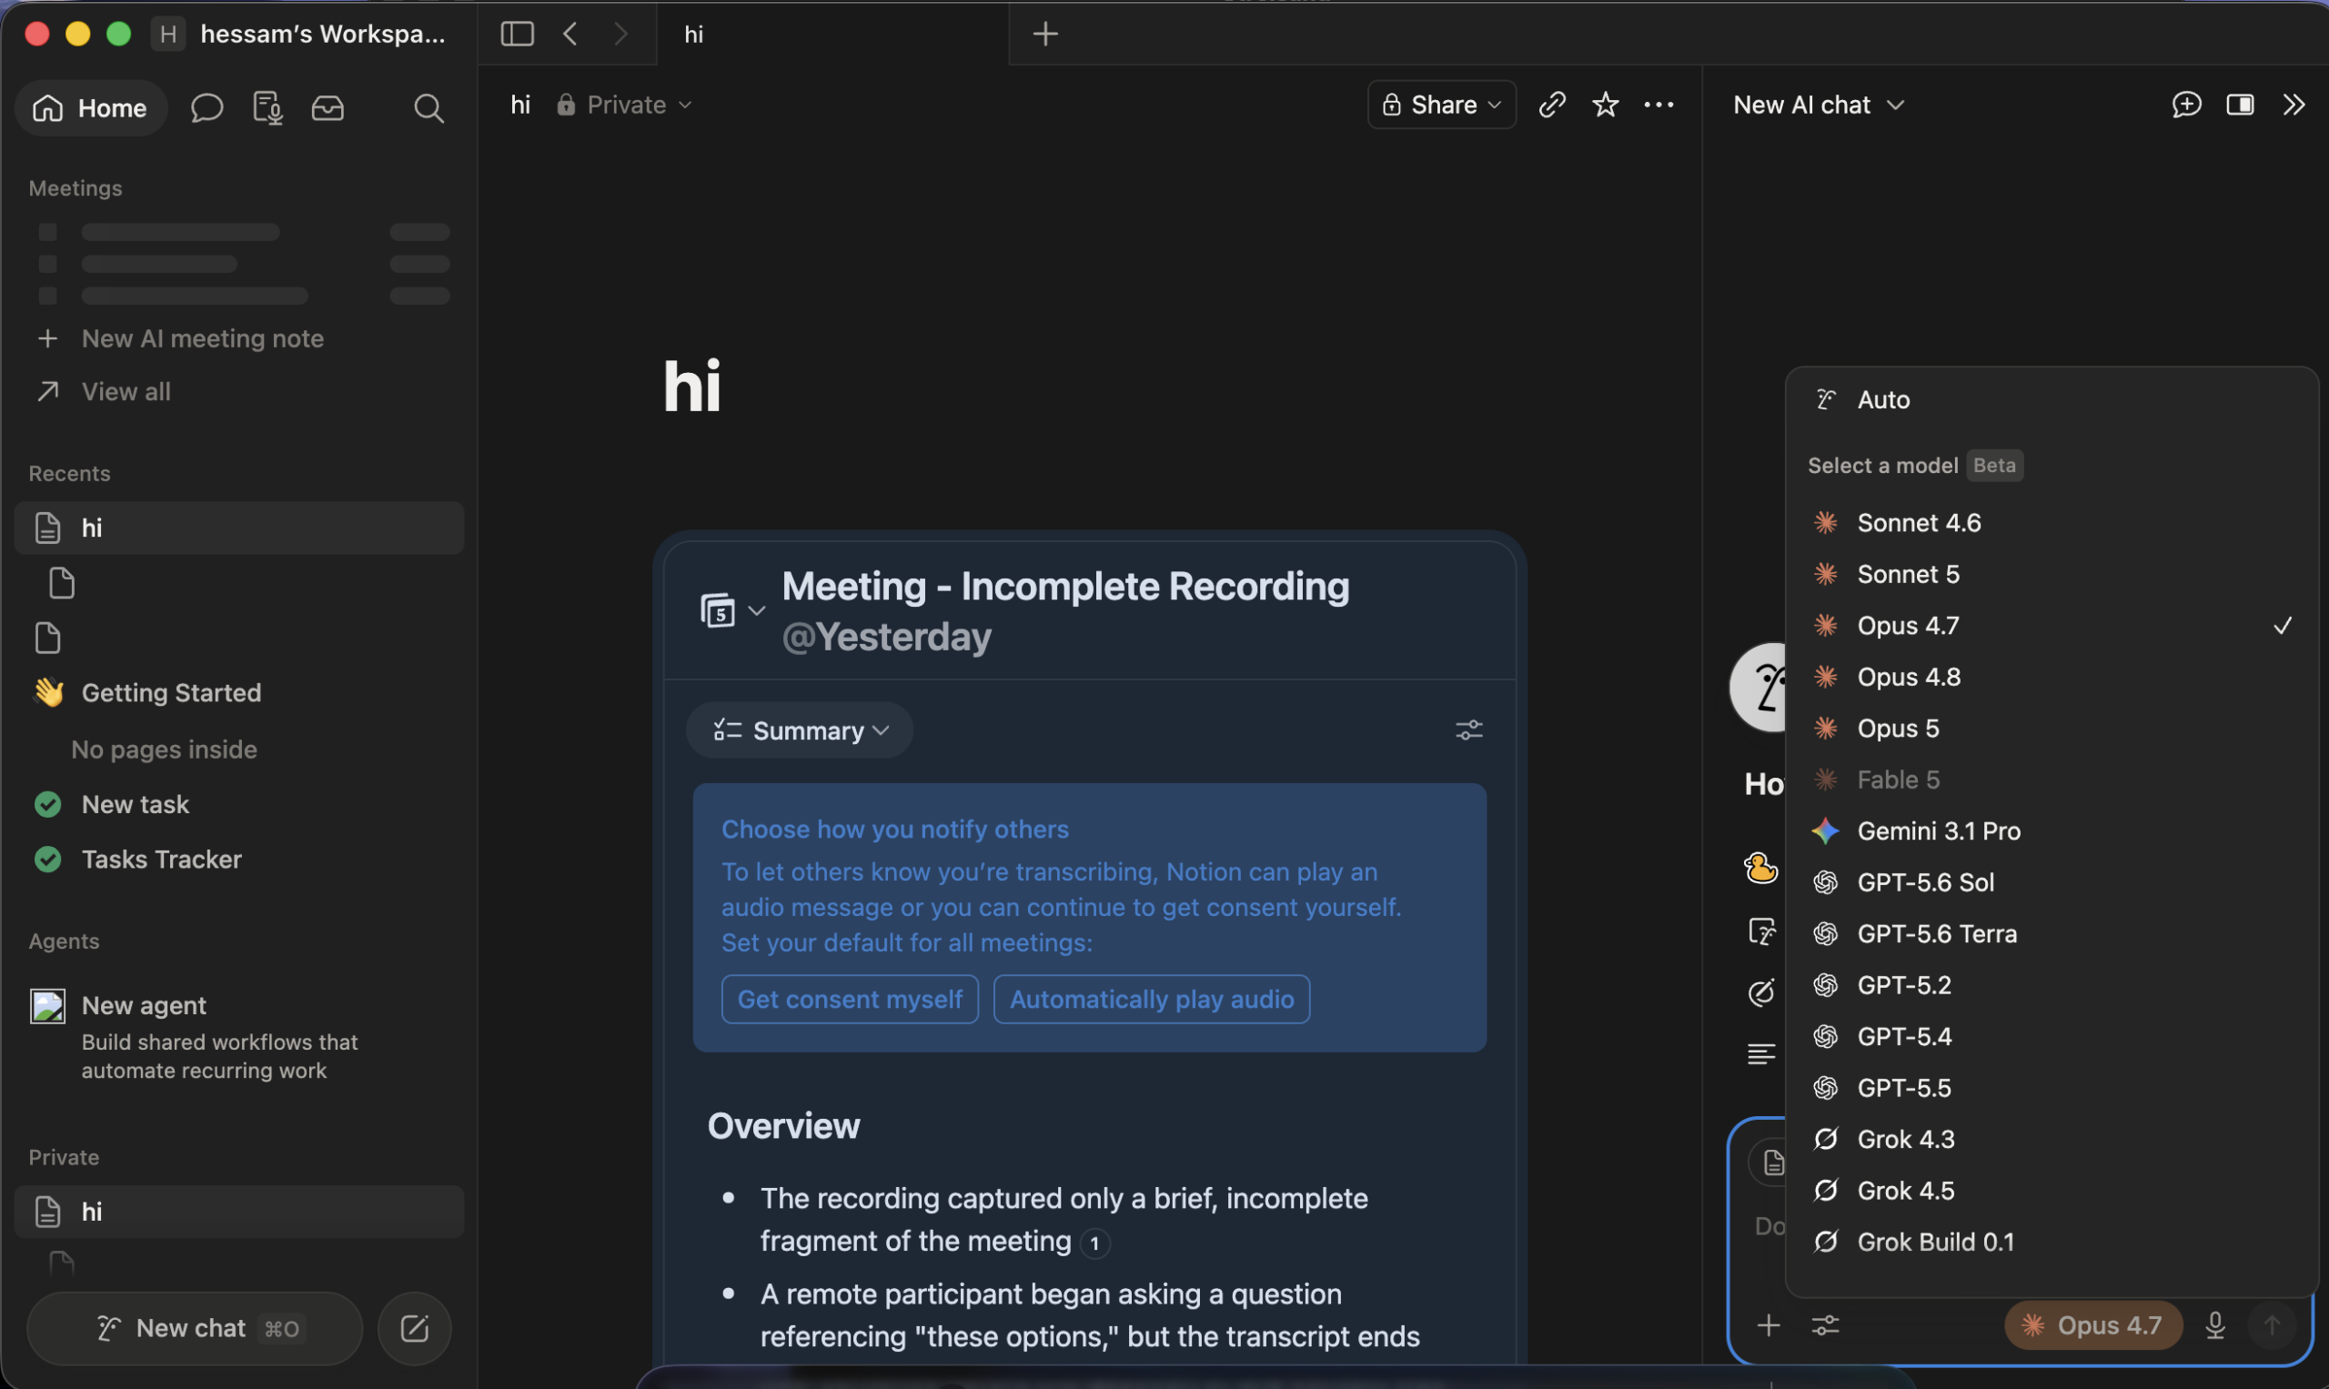Click citation marker 1 in Overview
2329x1389 pixels.
[x=1094, y=1244]
